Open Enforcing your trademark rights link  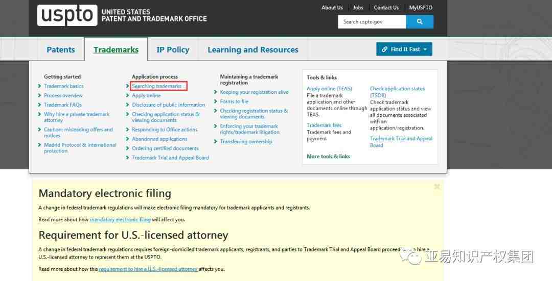(249, 129)
